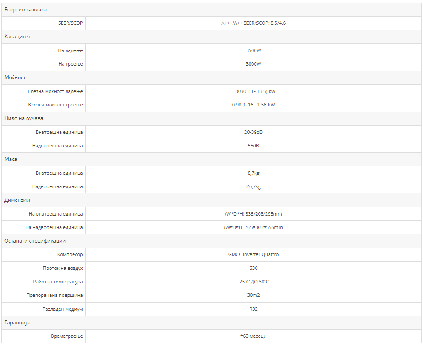Click the A+++/A++ SEER/SCOP value cell
Screen dimensions: 423x346
[253, 23]
